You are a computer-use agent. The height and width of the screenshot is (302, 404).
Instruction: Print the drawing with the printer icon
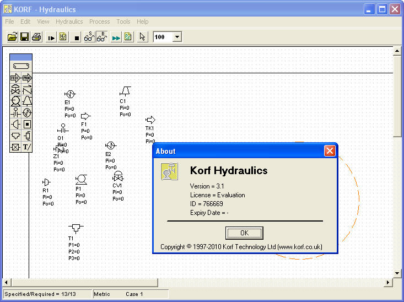click(x=36, y=37)
